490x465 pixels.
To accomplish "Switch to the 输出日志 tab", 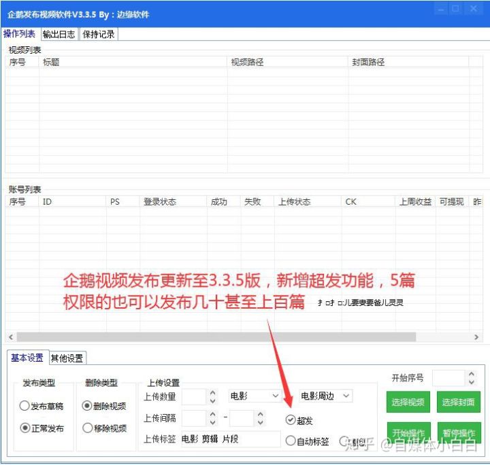I will pos(59,34).
